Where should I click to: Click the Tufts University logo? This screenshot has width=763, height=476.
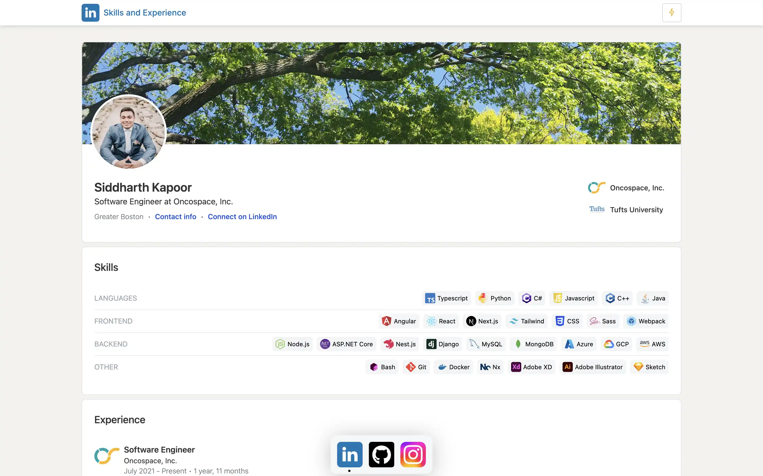597,209
